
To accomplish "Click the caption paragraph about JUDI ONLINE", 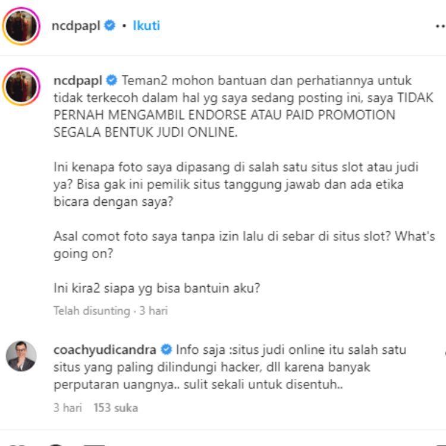I will (243, 106).
